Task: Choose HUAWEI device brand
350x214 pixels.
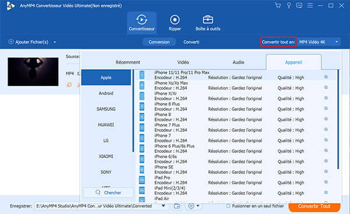Action: [x=106, y=125]
